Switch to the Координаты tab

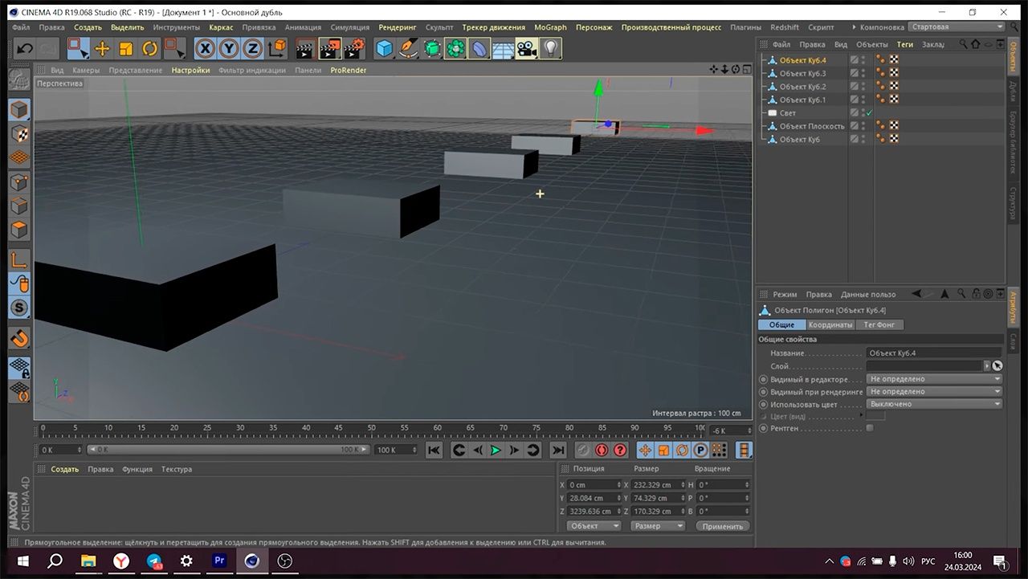830,324
